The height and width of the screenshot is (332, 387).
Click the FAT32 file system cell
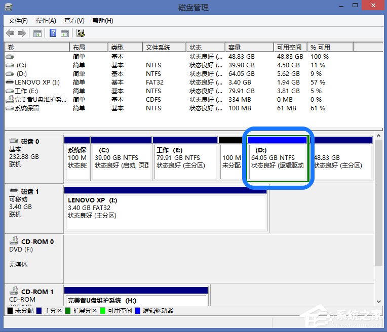tap(154, 82)
